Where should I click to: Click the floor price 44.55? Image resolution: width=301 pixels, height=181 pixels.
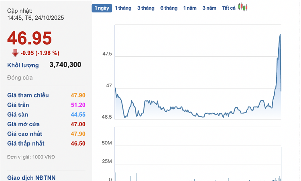tap(78, 115)
